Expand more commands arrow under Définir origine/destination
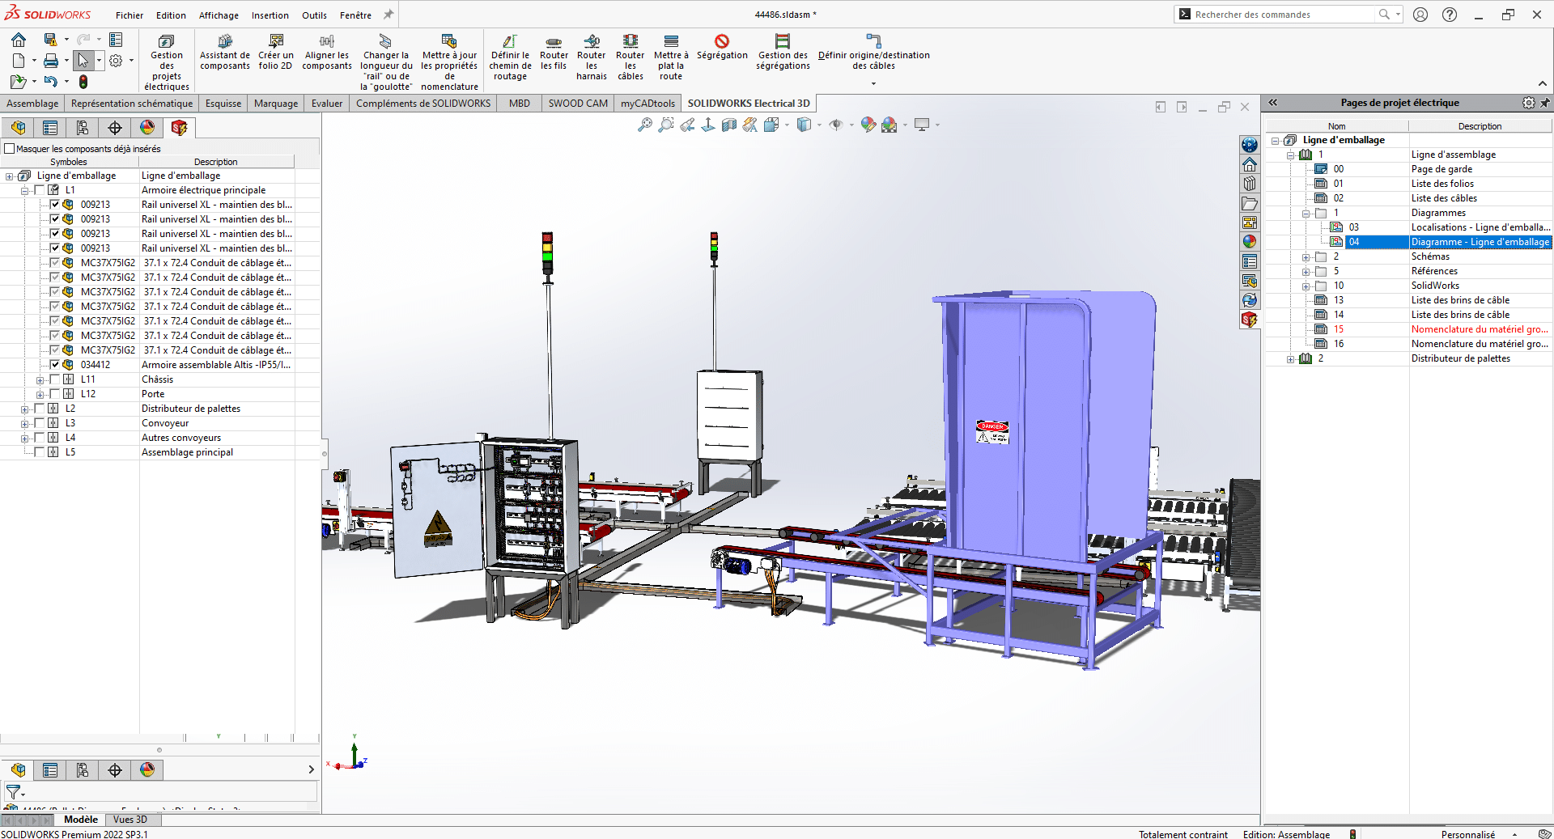Image resolution: width=1554 pixels, height=839 pixels. [873, 84]
